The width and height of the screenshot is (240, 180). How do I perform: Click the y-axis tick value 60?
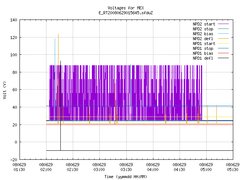click(15, 90)
